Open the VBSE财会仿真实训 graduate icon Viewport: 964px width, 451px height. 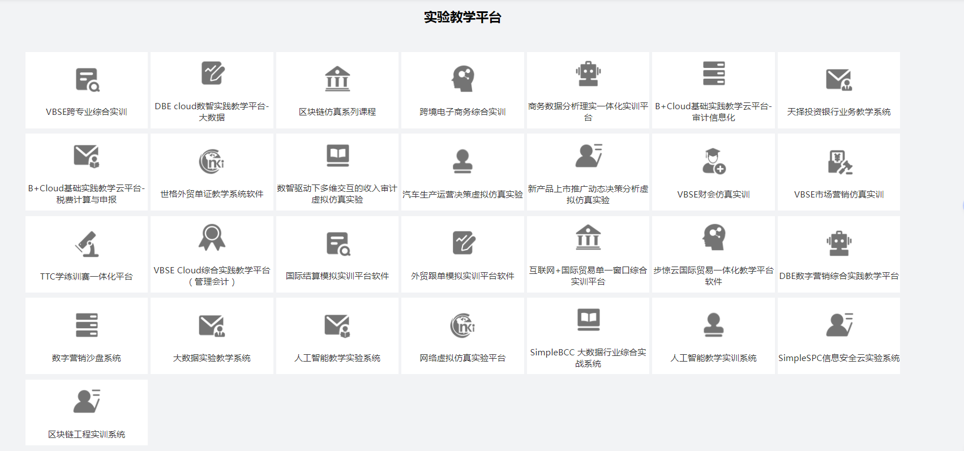pyautogui.click(x=713, y=161)
